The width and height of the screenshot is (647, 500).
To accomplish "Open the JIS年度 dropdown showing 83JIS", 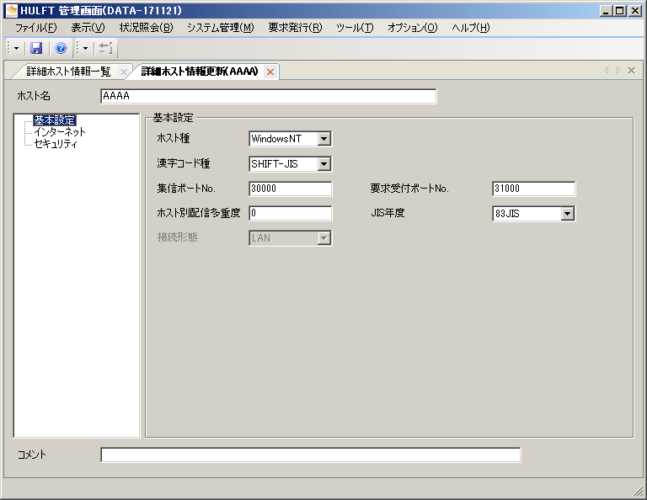I will coord(534,214).
